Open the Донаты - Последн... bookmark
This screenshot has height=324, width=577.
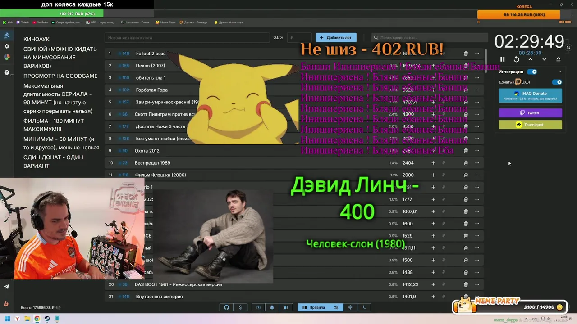(x=195, y=22)
